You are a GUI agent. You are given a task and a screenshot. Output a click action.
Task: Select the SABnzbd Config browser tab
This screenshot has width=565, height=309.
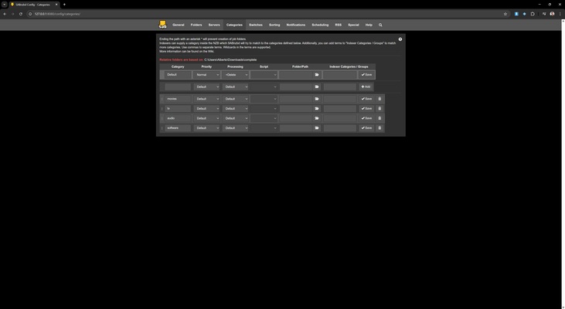[x=33, y=5]
